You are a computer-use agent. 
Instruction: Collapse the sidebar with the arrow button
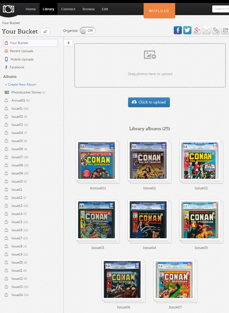(68, 43)
